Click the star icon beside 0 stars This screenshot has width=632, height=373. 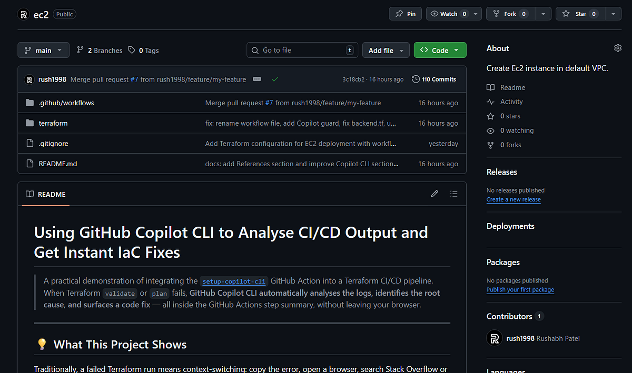490,116
